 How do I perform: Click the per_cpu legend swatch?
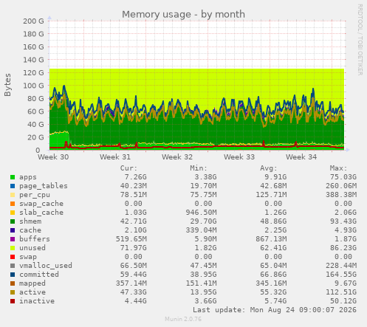click(13, 195)
